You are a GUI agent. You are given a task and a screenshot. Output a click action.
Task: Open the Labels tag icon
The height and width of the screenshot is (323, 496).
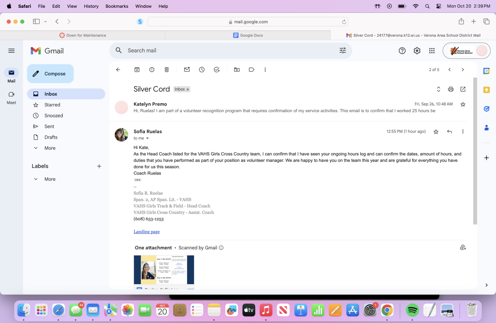(x=251, y=69)
